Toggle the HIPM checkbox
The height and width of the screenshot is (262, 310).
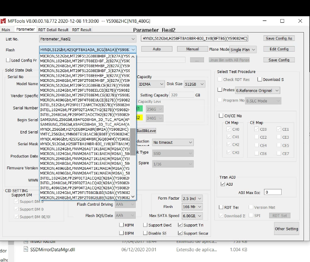[121, 225]
